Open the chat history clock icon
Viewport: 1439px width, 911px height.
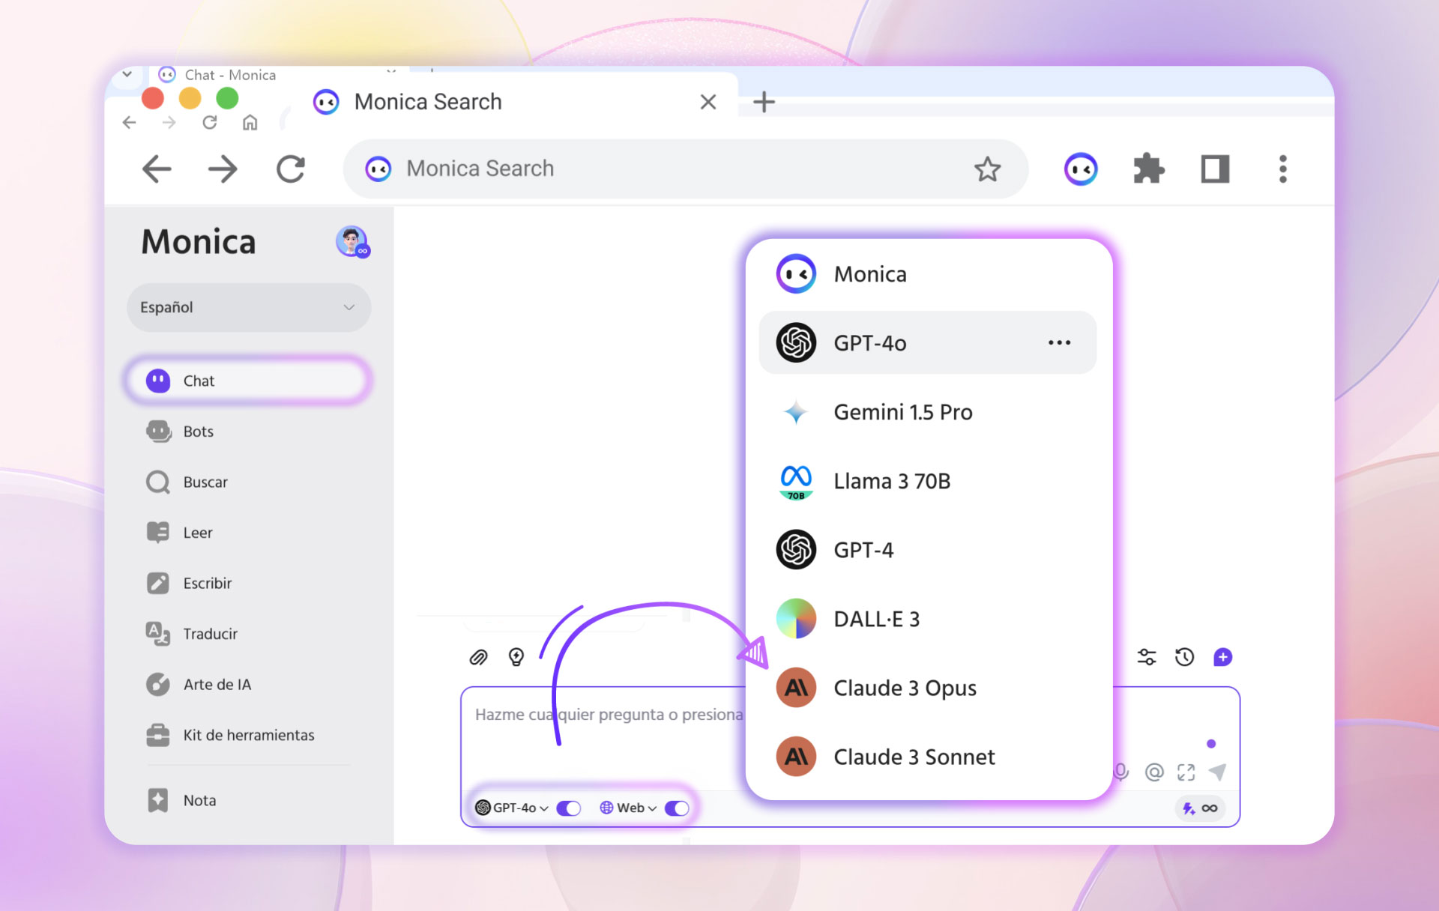tap(1185, 657)
